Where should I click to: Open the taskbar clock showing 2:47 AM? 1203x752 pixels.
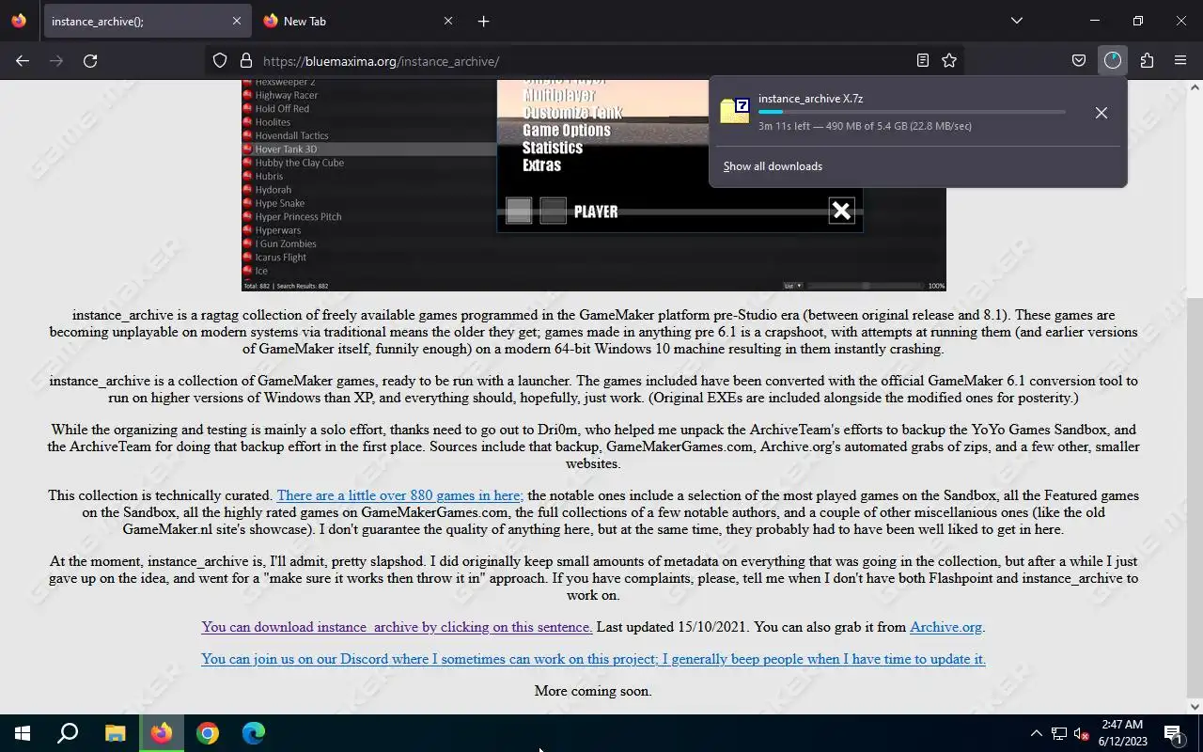click(1122, 733)
